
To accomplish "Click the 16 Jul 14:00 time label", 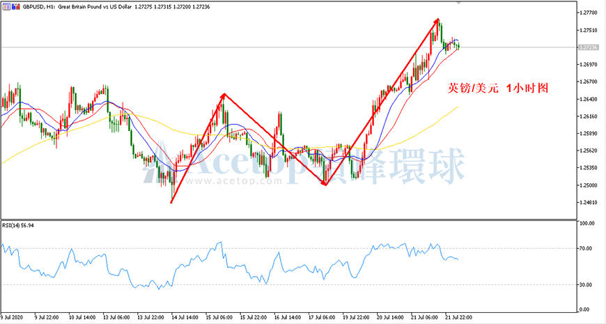I will pyautogui.click(x=287, y=318).
